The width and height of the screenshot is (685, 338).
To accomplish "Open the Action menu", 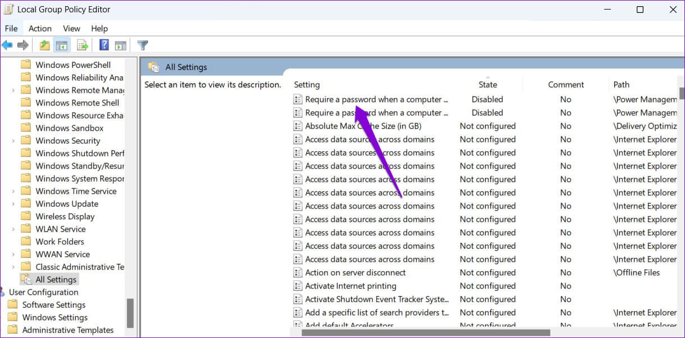I will point(40,29).
